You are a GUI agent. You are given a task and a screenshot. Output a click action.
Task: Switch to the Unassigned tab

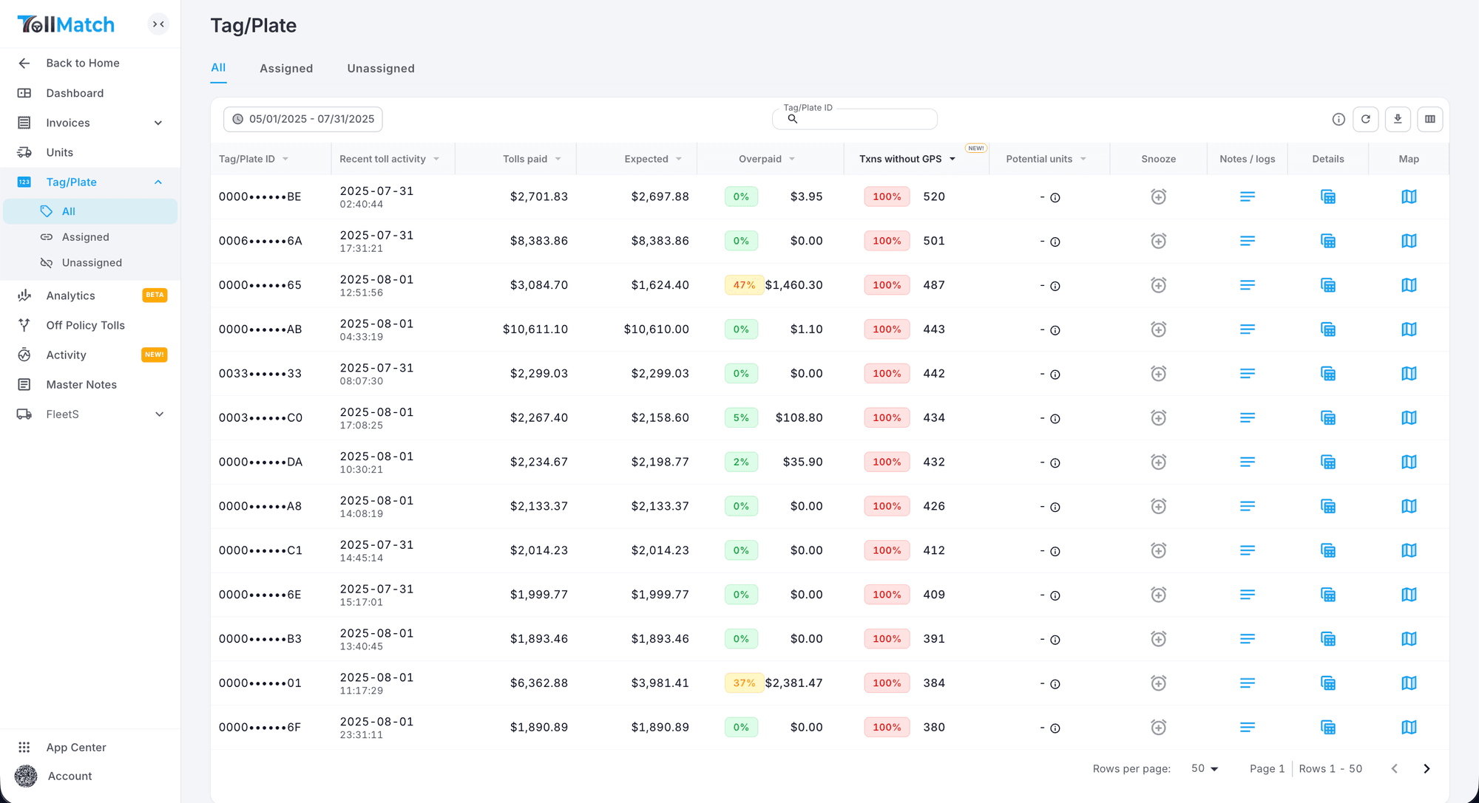(x=381, y=68)
